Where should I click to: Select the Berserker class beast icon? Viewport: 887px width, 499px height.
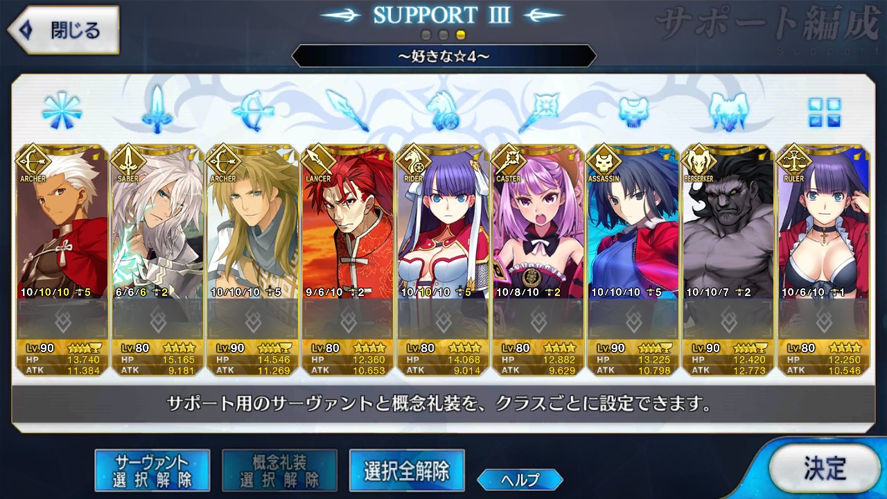[729, 111]
